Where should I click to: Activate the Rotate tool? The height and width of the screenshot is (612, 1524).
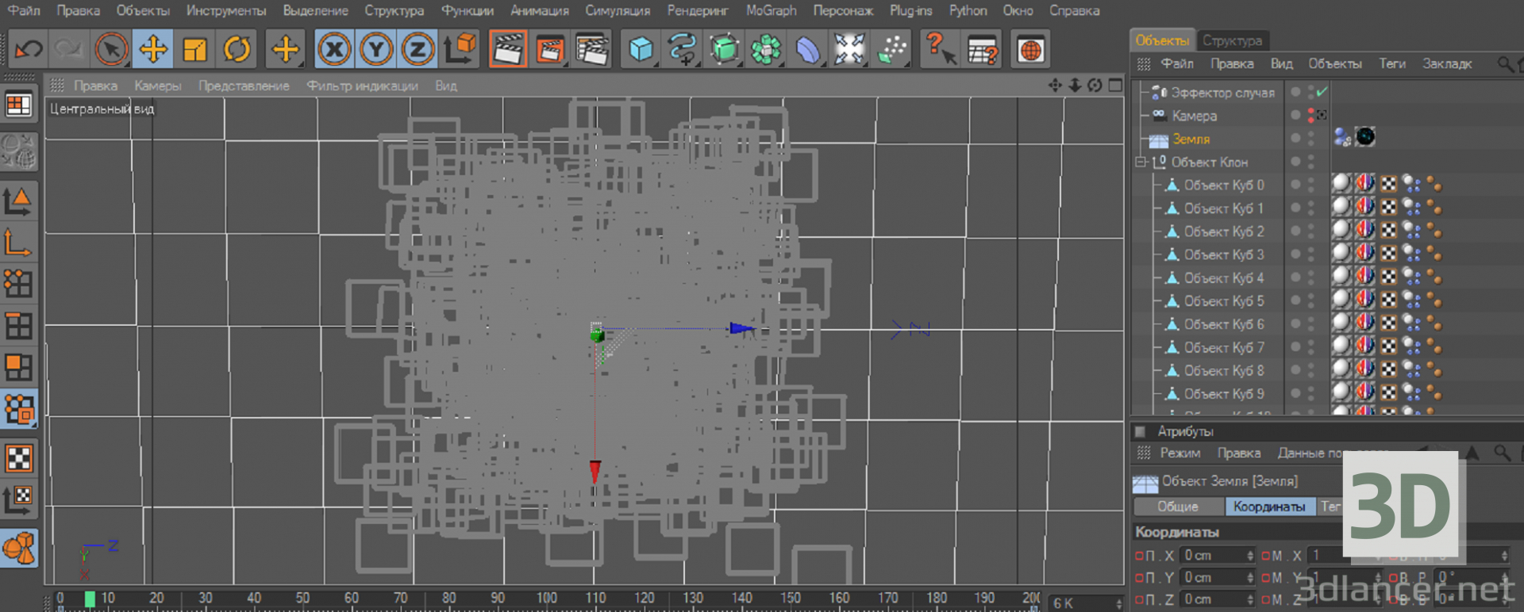click(237, 50)
